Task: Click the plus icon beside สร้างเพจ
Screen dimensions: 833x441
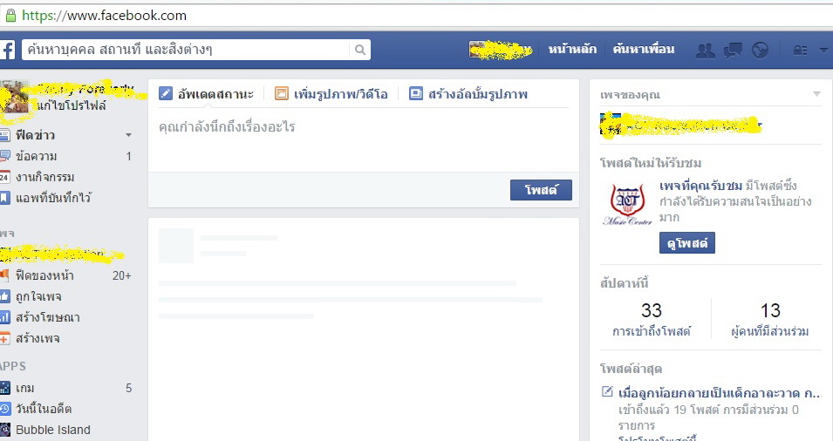Action: 4,338
